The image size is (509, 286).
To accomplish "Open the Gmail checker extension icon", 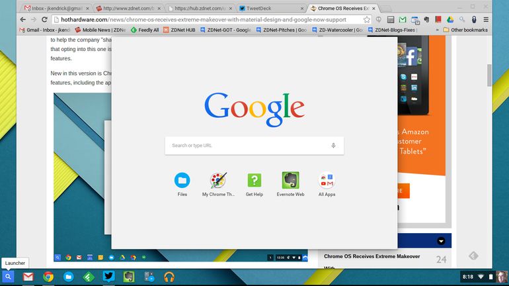I will tap(403, 19).
